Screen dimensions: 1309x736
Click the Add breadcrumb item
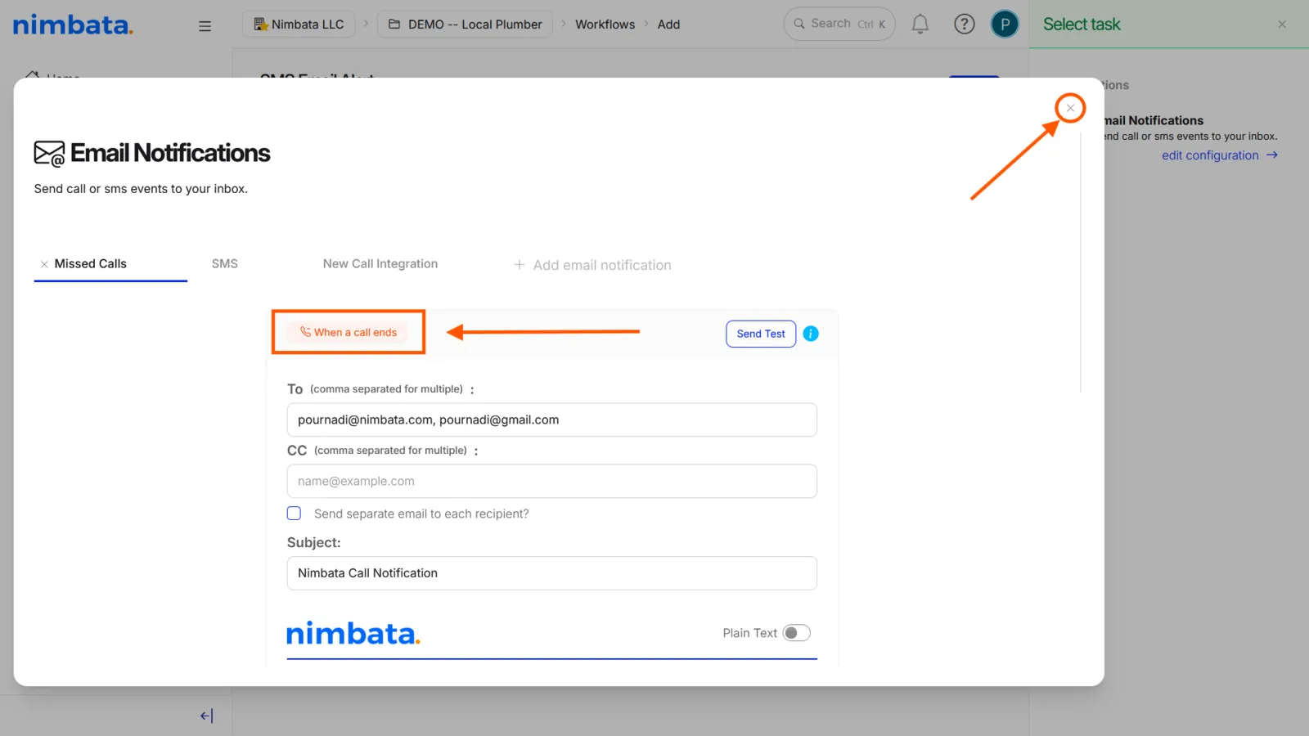click(668, 25)
